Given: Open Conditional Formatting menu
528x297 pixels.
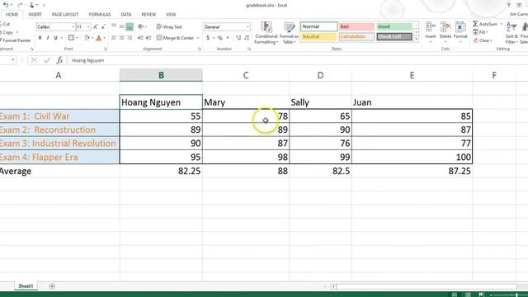Looking at the screenshot, I should (x=266, y=33).
